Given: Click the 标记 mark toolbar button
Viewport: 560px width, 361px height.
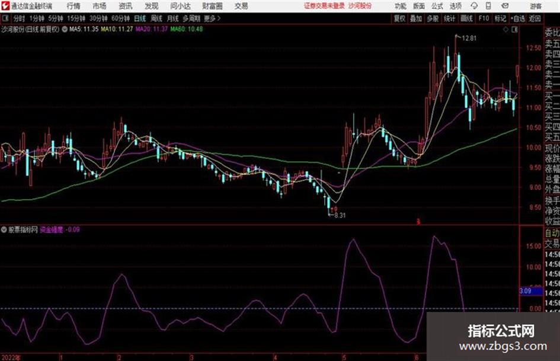Looking at the screenshot, I should [500, 18].
